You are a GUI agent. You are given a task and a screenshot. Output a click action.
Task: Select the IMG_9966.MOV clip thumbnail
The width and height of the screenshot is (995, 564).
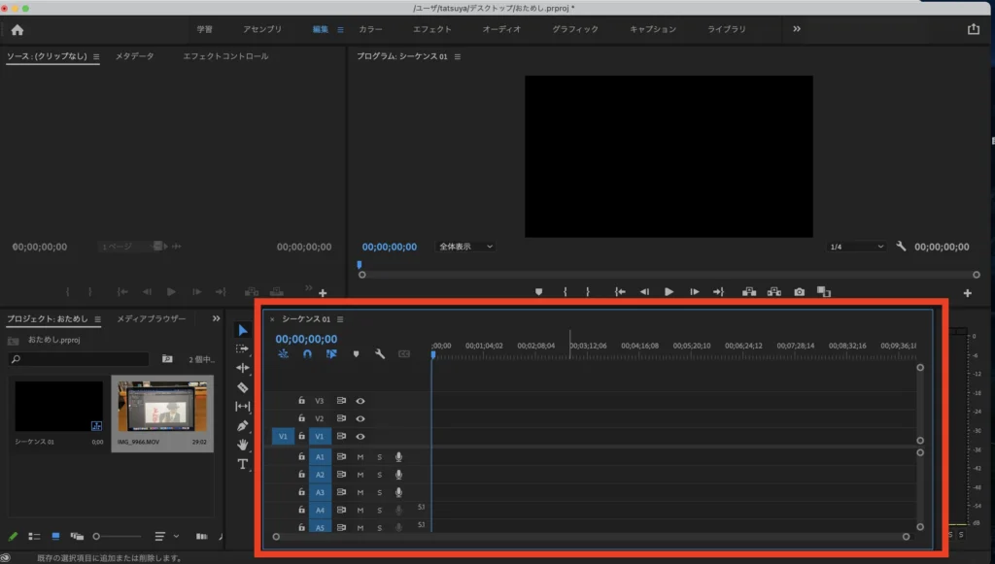[x=162, y=406]
